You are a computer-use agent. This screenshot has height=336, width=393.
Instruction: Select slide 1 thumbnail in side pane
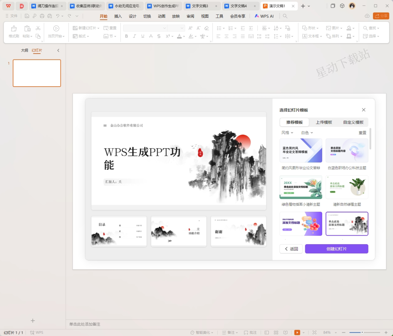click(x=37, y=73)
